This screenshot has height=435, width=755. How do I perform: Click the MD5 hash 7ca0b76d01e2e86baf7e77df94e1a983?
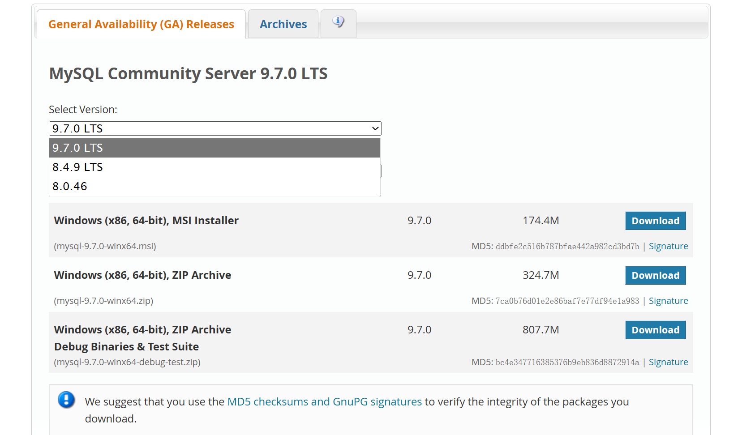[x=567, y=301]
